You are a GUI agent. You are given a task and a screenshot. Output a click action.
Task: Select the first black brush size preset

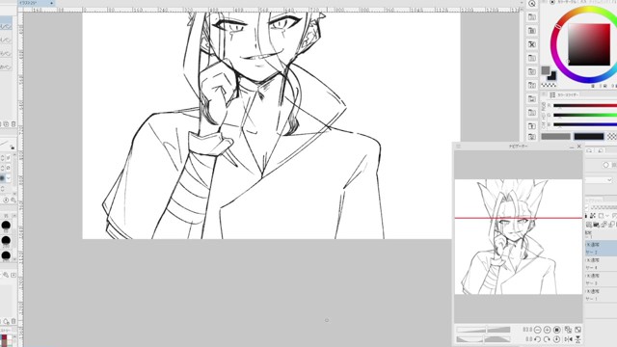point(6,225)
